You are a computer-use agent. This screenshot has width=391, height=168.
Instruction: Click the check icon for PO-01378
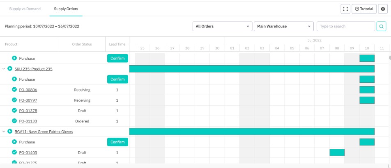(x=14, y=111)
